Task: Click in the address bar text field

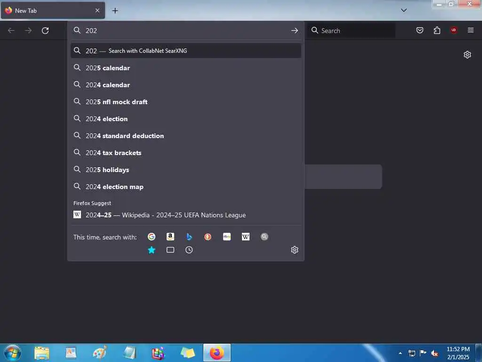Action: pos(186,31)
